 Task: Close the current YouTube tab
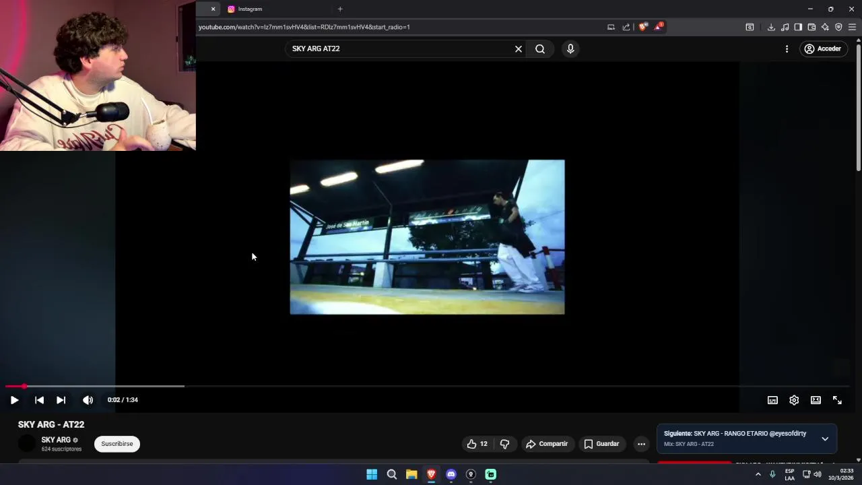213,9
